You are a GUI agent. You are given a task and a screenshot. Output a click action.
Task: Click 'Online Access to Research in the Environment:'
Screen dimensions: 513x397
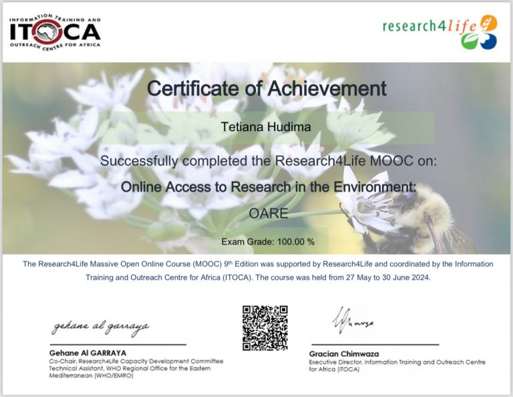tap(269, 187)
